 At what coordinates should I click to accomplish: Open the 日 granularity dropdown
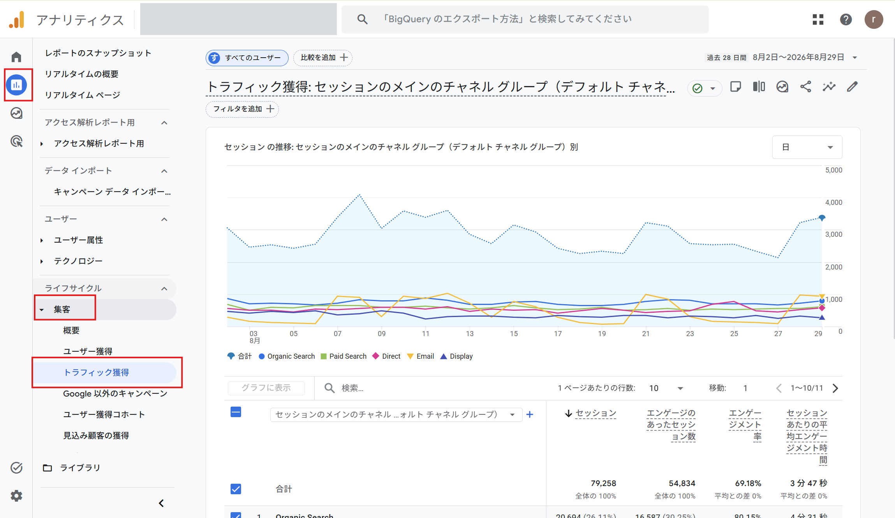click(807, 147)
